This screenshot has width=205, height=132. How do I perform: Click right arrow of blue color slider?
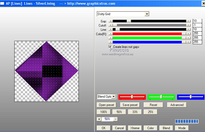click(188, 42)
